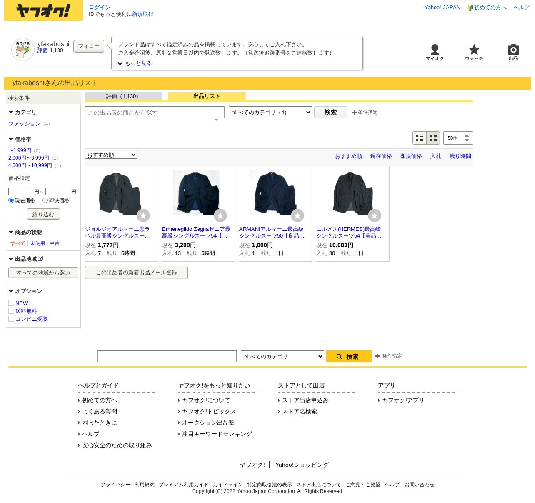Select the 即決価格 radio button
This screenshot has height=503, width=535.
click(x=45, y=200)
